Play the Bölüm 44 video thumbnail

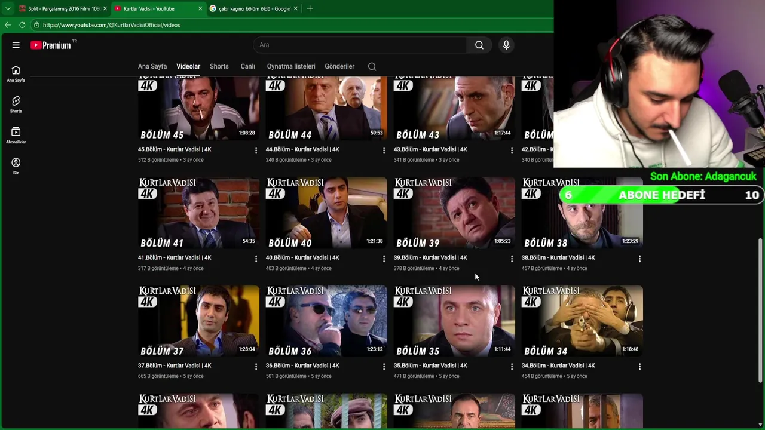[326, 108]
